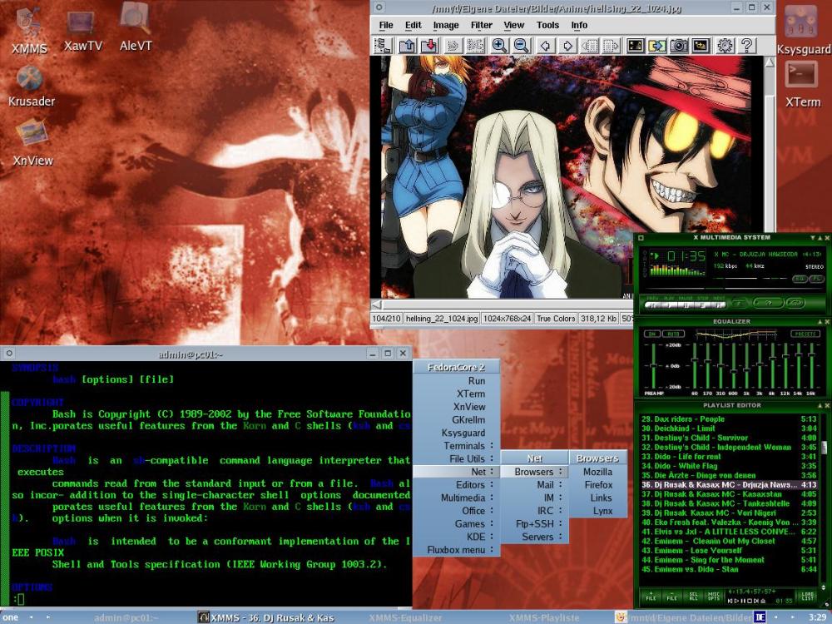Image resolution: width=832 pixels, height=624 pixels.
Task: Click XMMS eject icon in playlist editor
Action: coord(762,602)
